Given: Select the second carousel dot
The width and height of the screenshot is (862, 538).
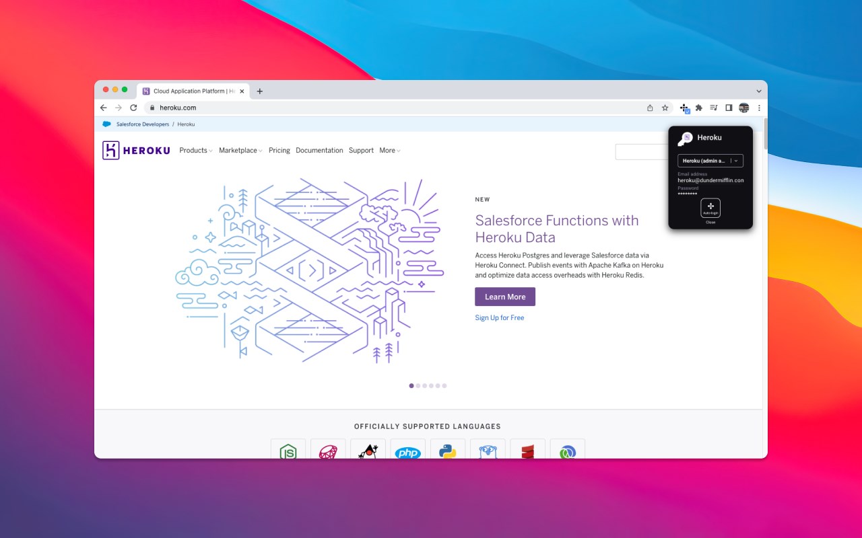Looking at the screenshot, I should (x=418, y=386).
